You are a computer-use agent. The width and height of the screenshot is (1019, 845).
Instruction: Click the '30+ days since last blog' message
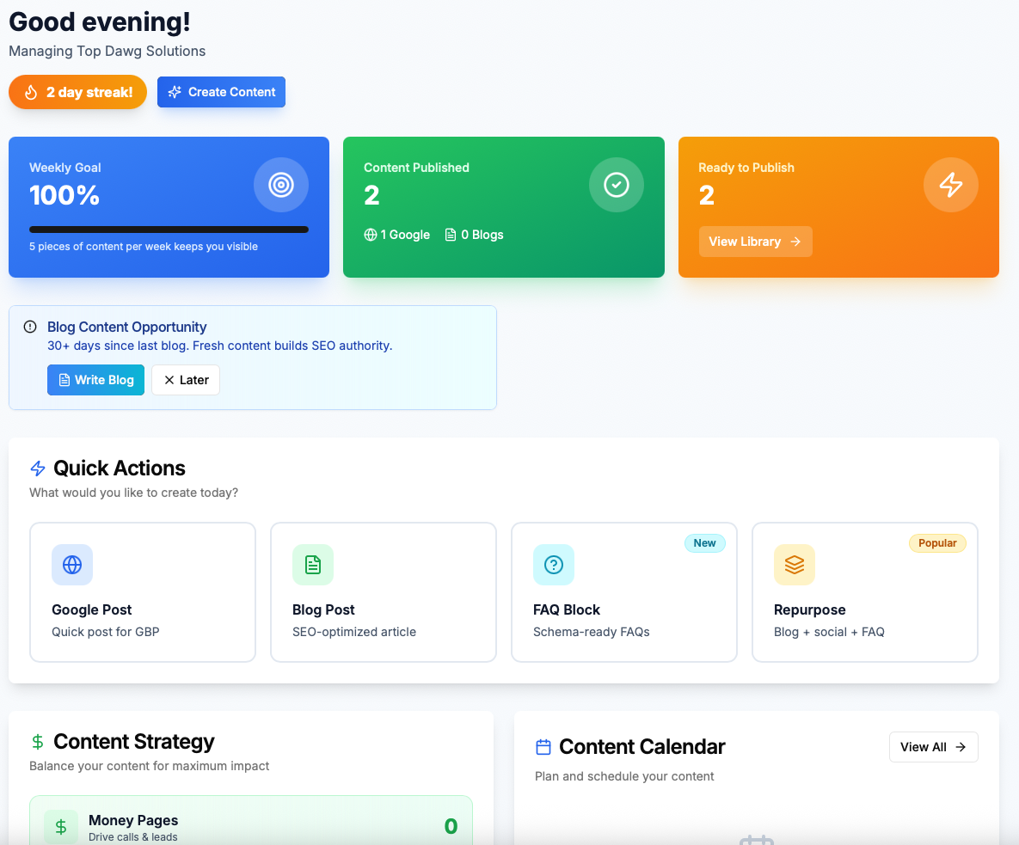pyautogui.click(x=219, y=346)
